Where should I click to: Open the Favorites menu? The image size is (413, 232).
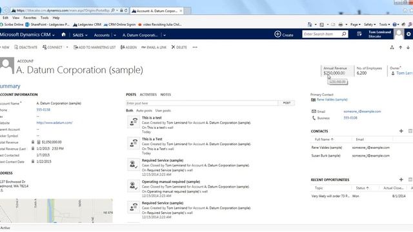(x=30, y=18)
